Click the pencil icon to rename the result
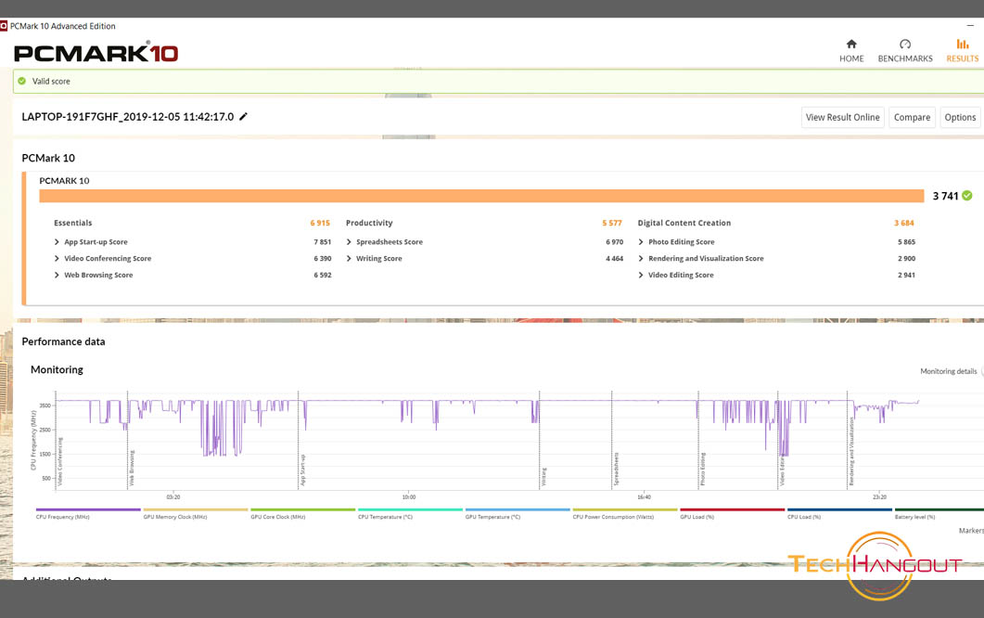The width and height of the screenshot is (984, 618). 244,116
